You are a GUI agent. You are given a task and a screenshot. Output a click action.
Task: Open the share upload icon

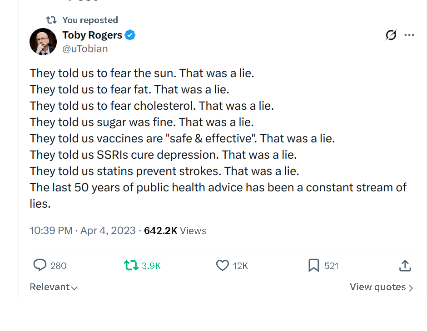[405, 266]
